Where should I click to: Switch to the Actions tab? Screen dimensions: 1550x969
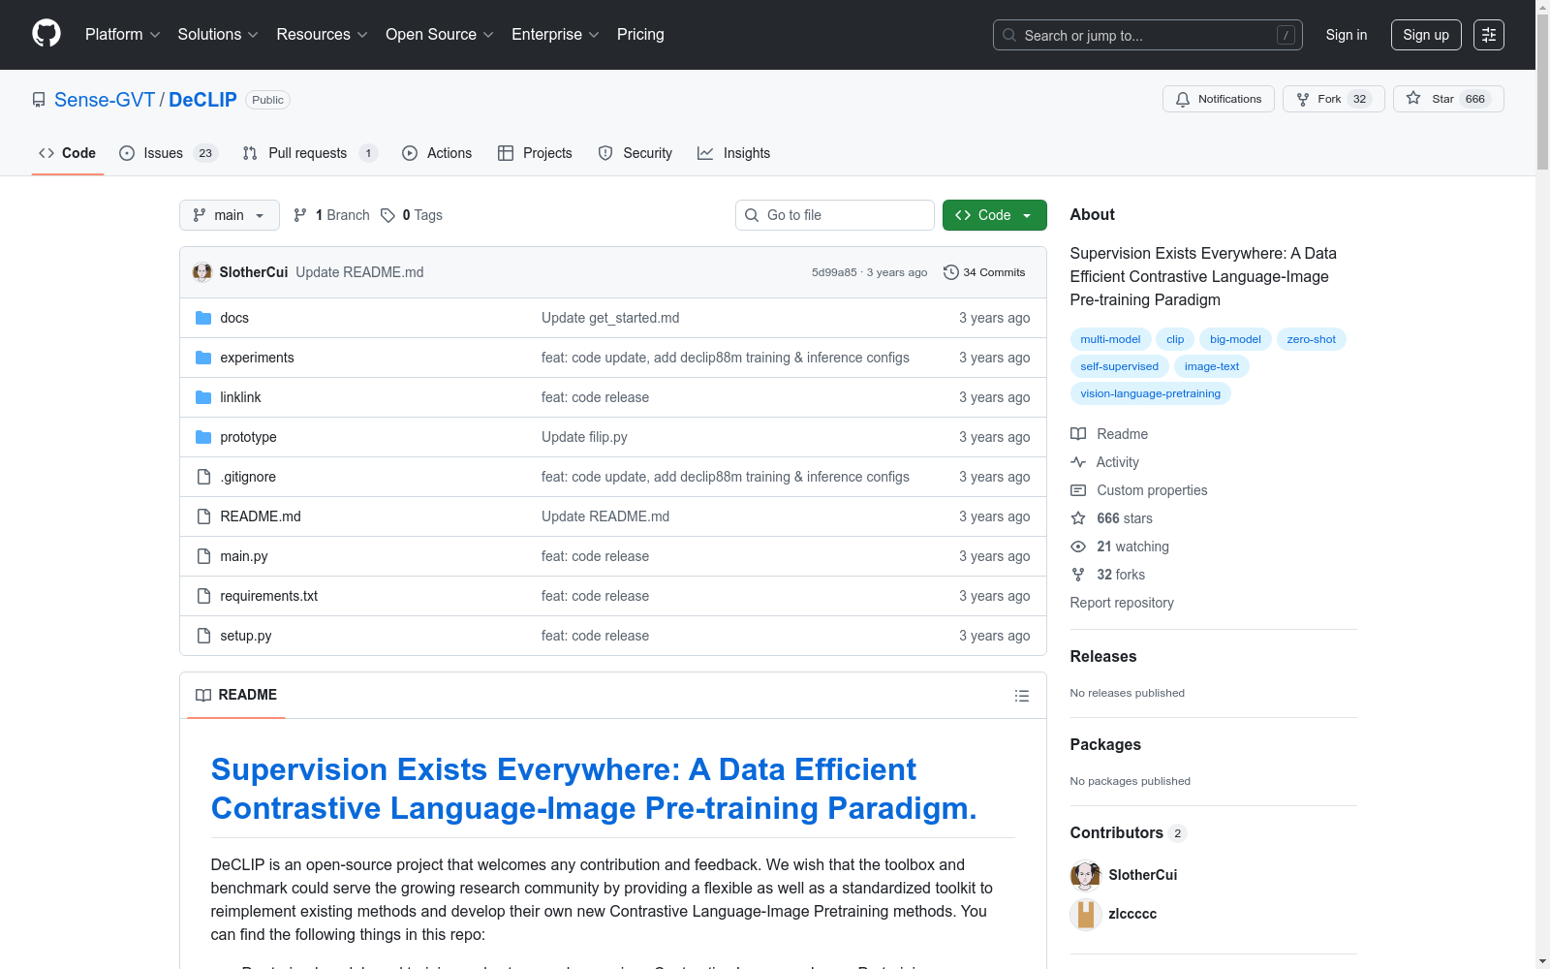tap(437, 153)
